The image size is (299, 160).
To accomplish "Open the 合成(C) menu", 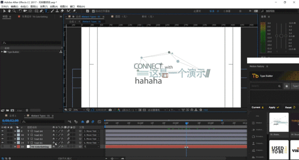I will (x=24, y=7).
